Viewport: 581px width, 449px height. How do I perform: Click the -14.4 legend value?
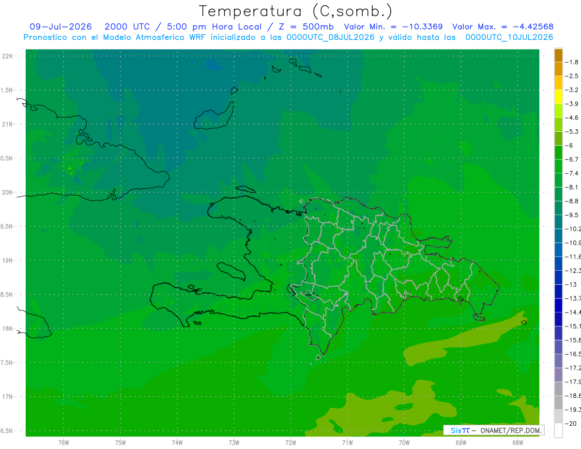pyautogui.click(x=573, y=312)
